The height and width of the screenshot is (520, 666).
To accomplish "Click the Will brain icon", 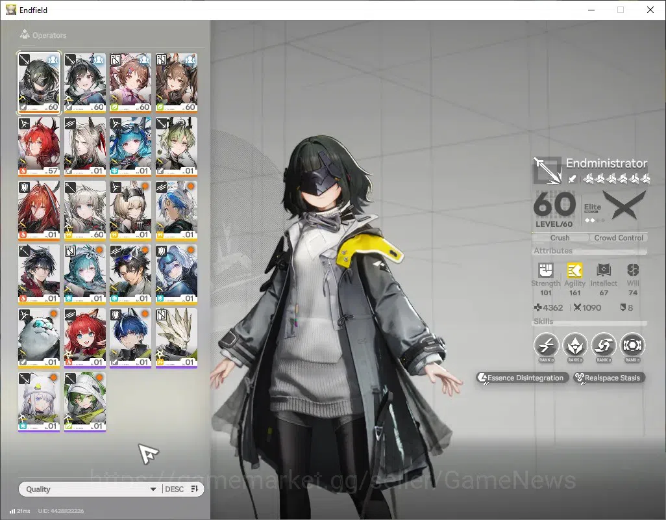I will point(633,270).
